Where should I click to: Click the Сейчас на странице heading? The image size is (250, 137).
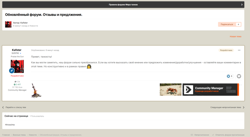[x=16, y=116]
